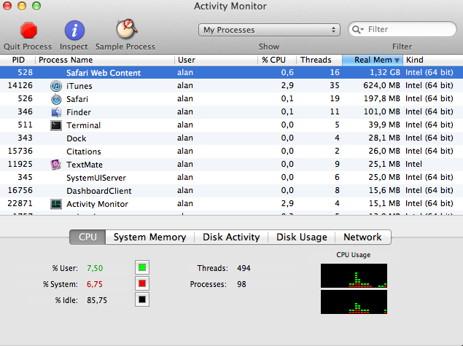
Task: Open the My Processes show dropdown
Action: [269, 30]
